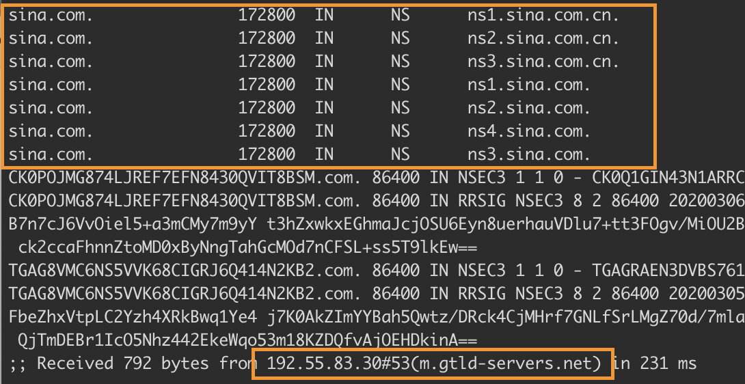Screen dimensions: 745x384
Task: Click the text ns3.sina.com.
Action: click(x=529, y=154)
